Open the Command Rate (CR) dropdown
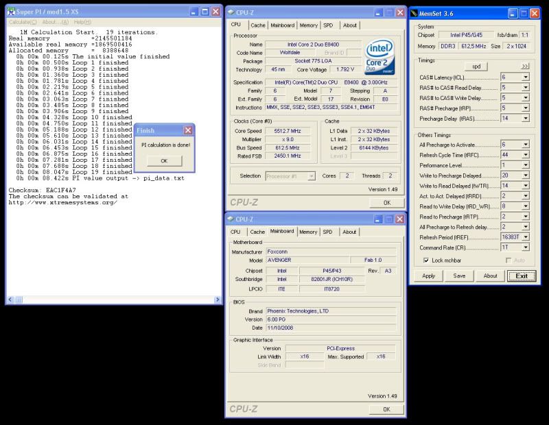This screenshot has width=549, height=425. click(x=526, y=247)
